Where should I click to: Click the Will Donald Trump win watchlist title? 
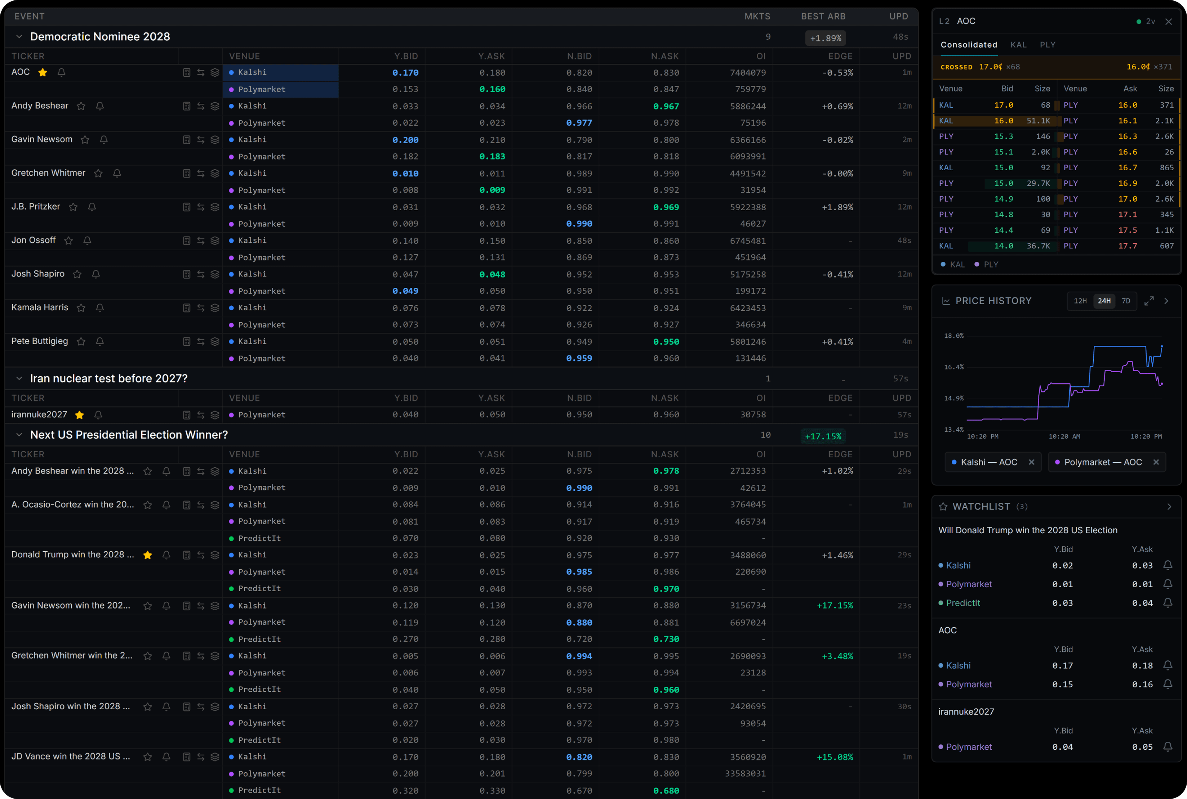1028,530
